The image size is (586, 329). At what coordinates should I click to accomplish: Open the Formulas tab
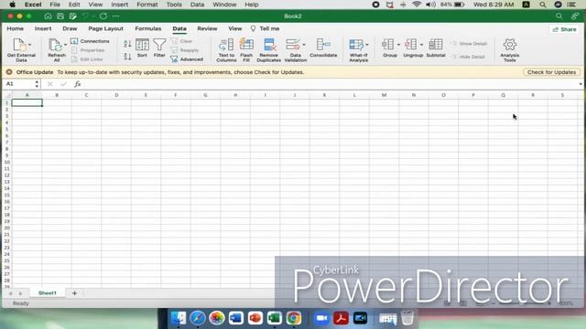[x=148, y=28]
